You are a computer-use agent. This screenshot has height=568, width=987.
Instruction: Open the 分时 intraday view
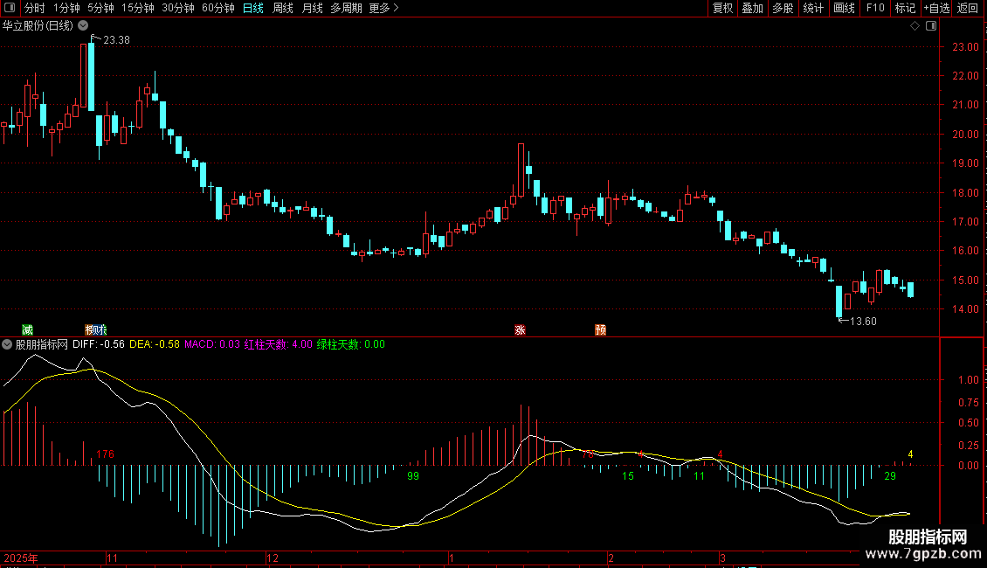35,8
